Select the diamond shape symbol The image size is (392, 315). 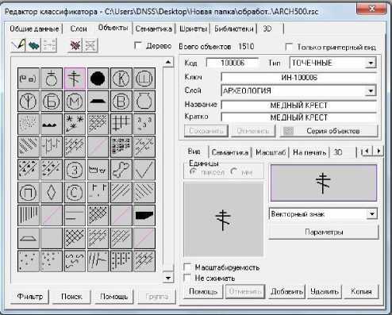(x=52, y=192)
